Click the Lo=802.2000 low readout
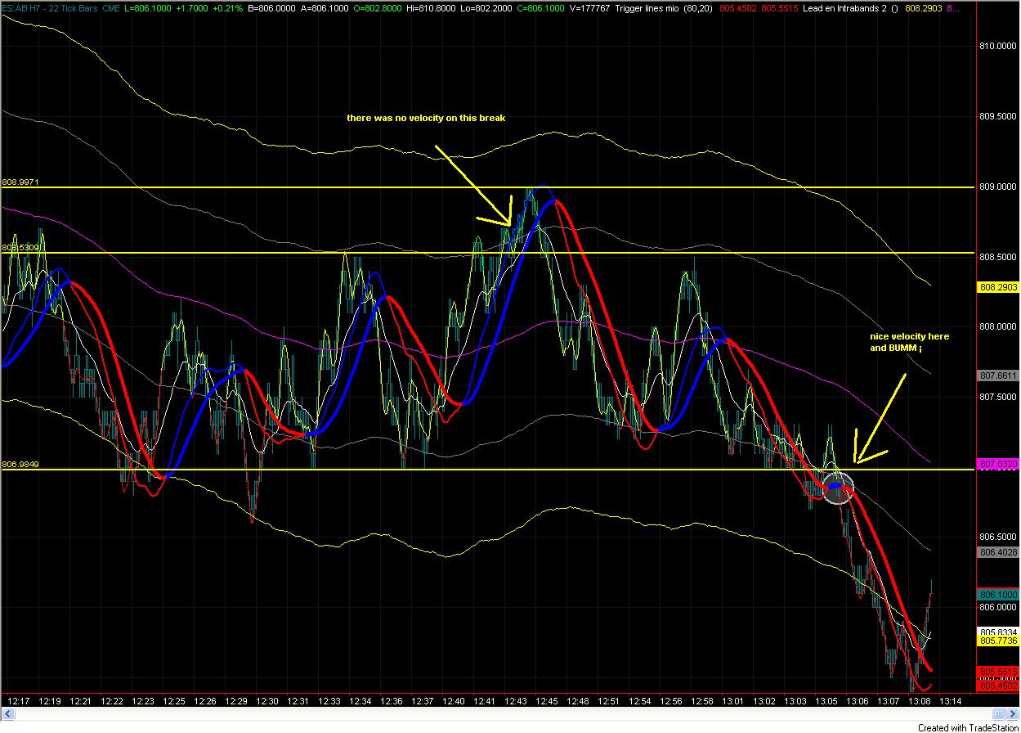The width and height of the screenshot is (1021, 733). coord(487,7)
